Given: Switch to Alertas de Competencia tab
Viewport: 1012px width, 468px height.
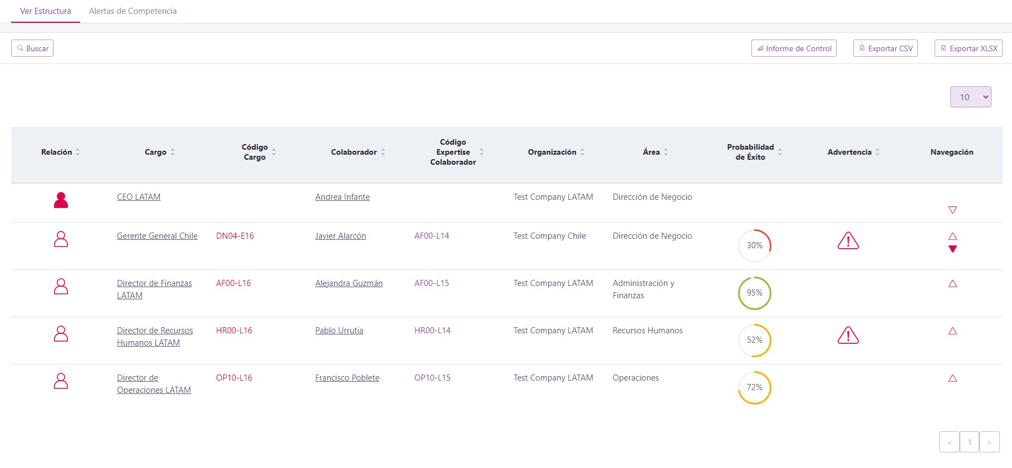Looking at the screenshot, I should (x=133, y=11).
